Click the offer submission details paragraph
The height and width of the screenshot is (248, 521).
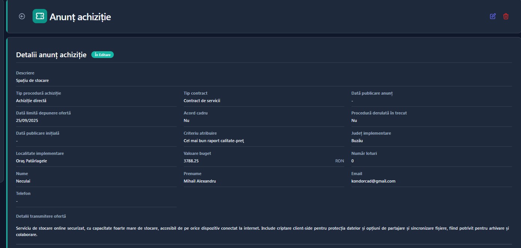[262, 232]
